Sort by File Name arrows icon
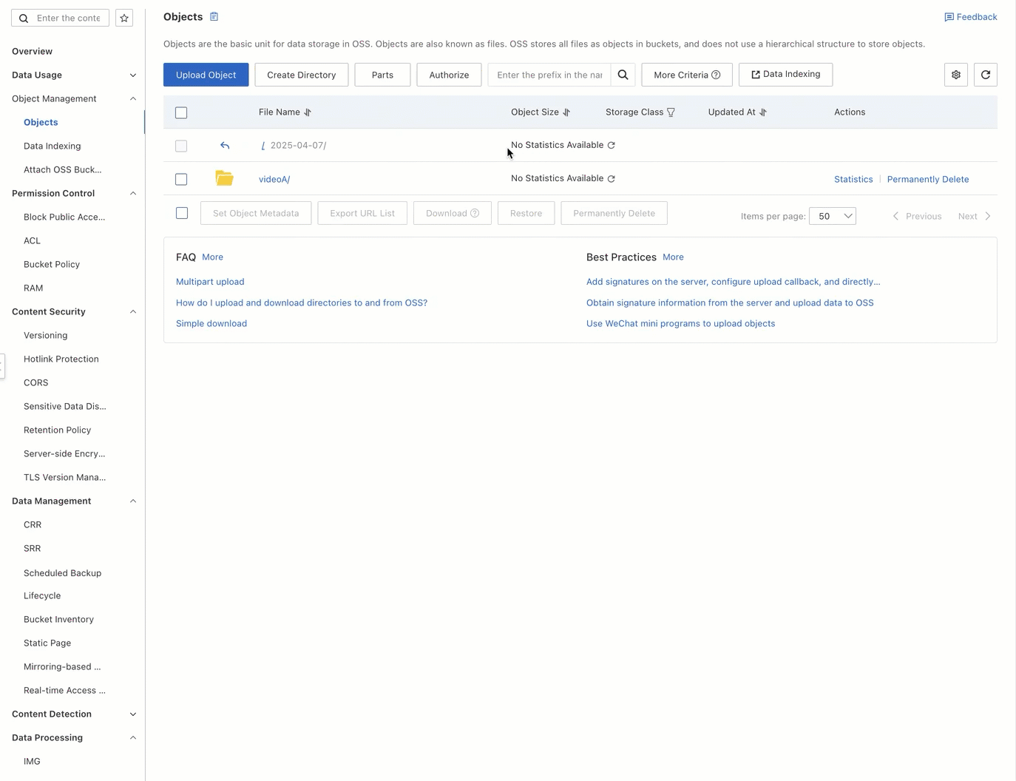The image size is (1016, 781). (x=308, y=112)
